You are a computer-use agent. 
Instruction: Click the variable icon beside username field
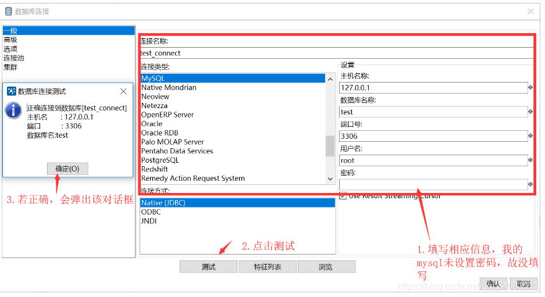[530, 160]
